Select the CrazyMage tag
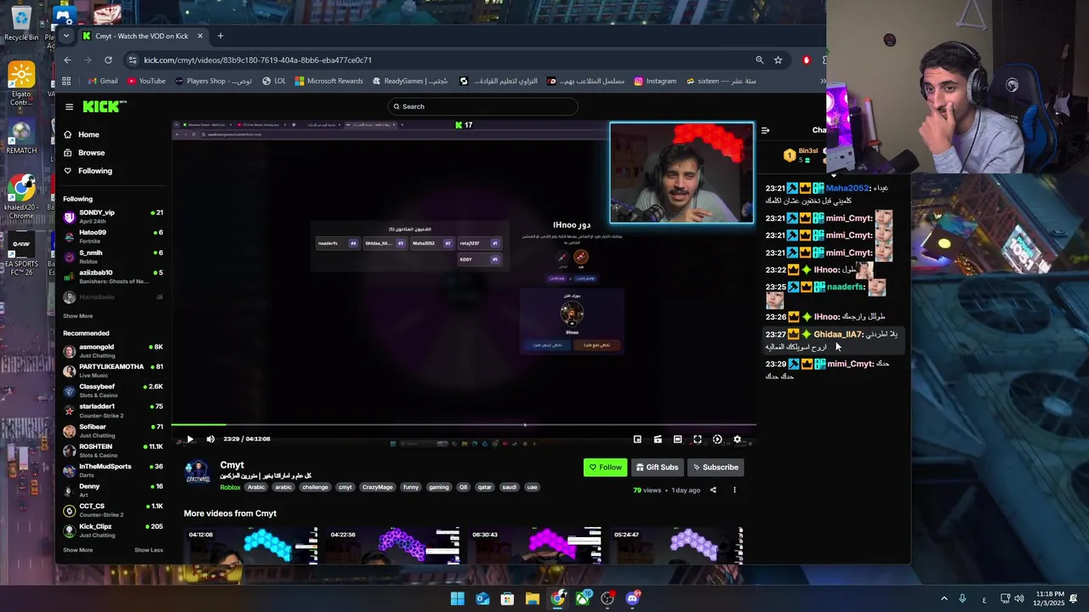 (377, 488)
